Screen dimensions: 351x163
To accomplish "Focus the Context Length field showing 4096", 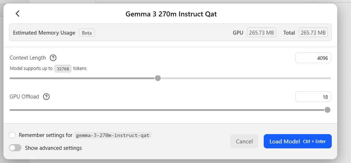I will pos(313,58).
